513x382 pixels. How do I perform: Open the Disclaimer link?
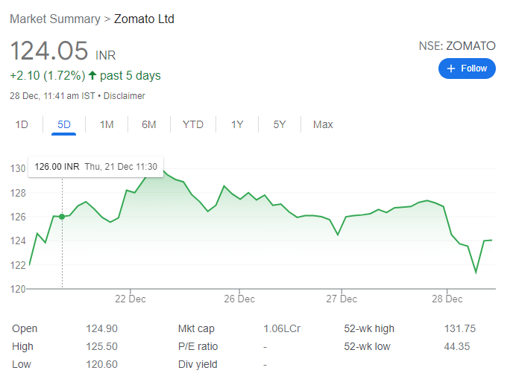(124, 96)
